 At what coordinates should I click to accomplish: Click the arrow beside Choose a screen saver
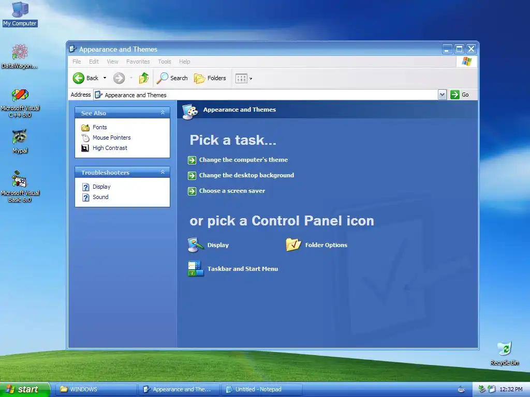(192, 191)
